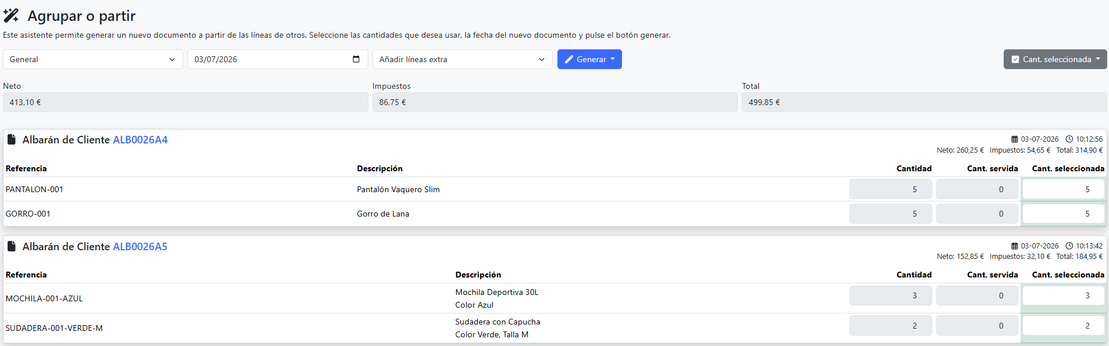This screenshot has height=346, width=1109.
Task: Click the document icon of Albarán ALB0026A4
Action: (11, 139)
